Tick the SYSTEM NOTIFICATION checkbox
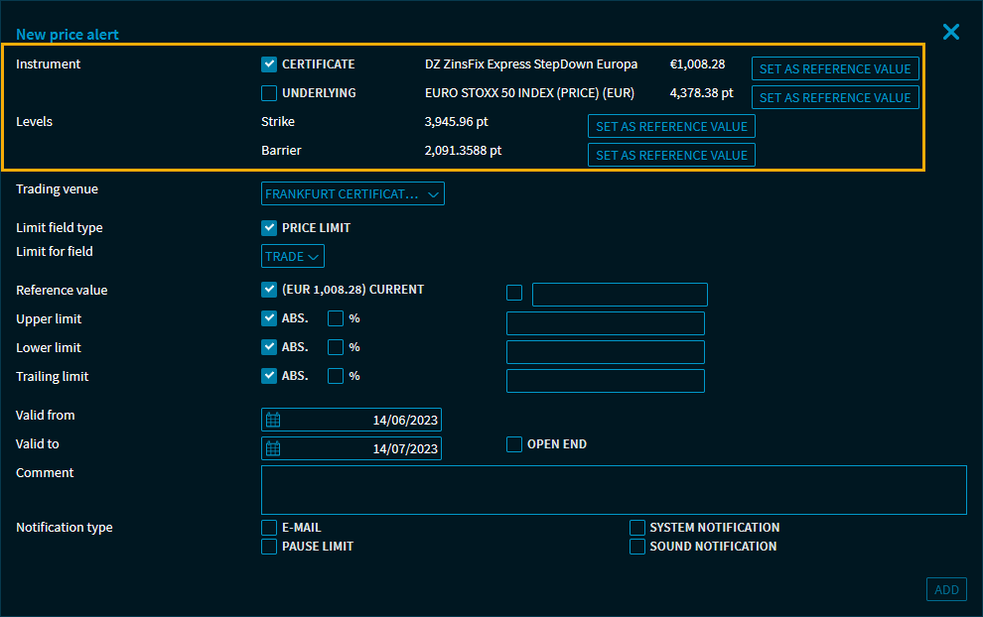Viewport: 983px width, 617px height. tap(637, 528)
